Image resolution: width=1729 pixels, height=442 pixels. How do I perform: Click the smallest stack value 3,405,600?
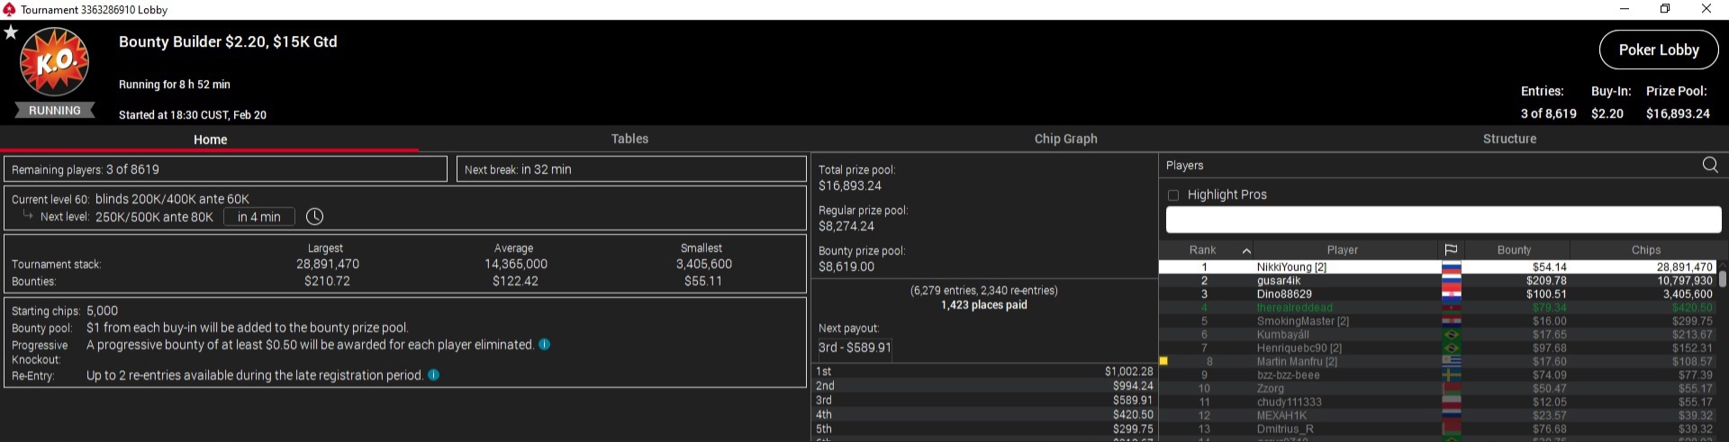[703, 264]
